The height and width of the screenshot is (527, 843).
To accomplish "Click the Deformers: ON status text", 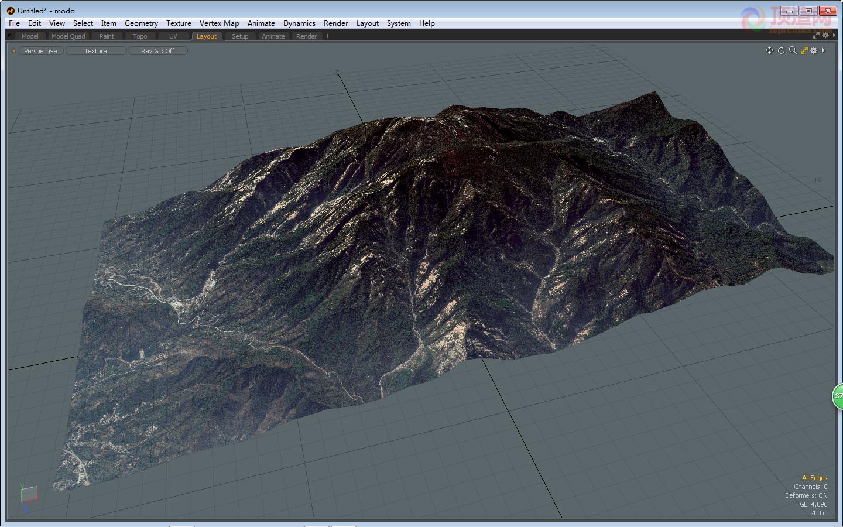I will 806,495.
